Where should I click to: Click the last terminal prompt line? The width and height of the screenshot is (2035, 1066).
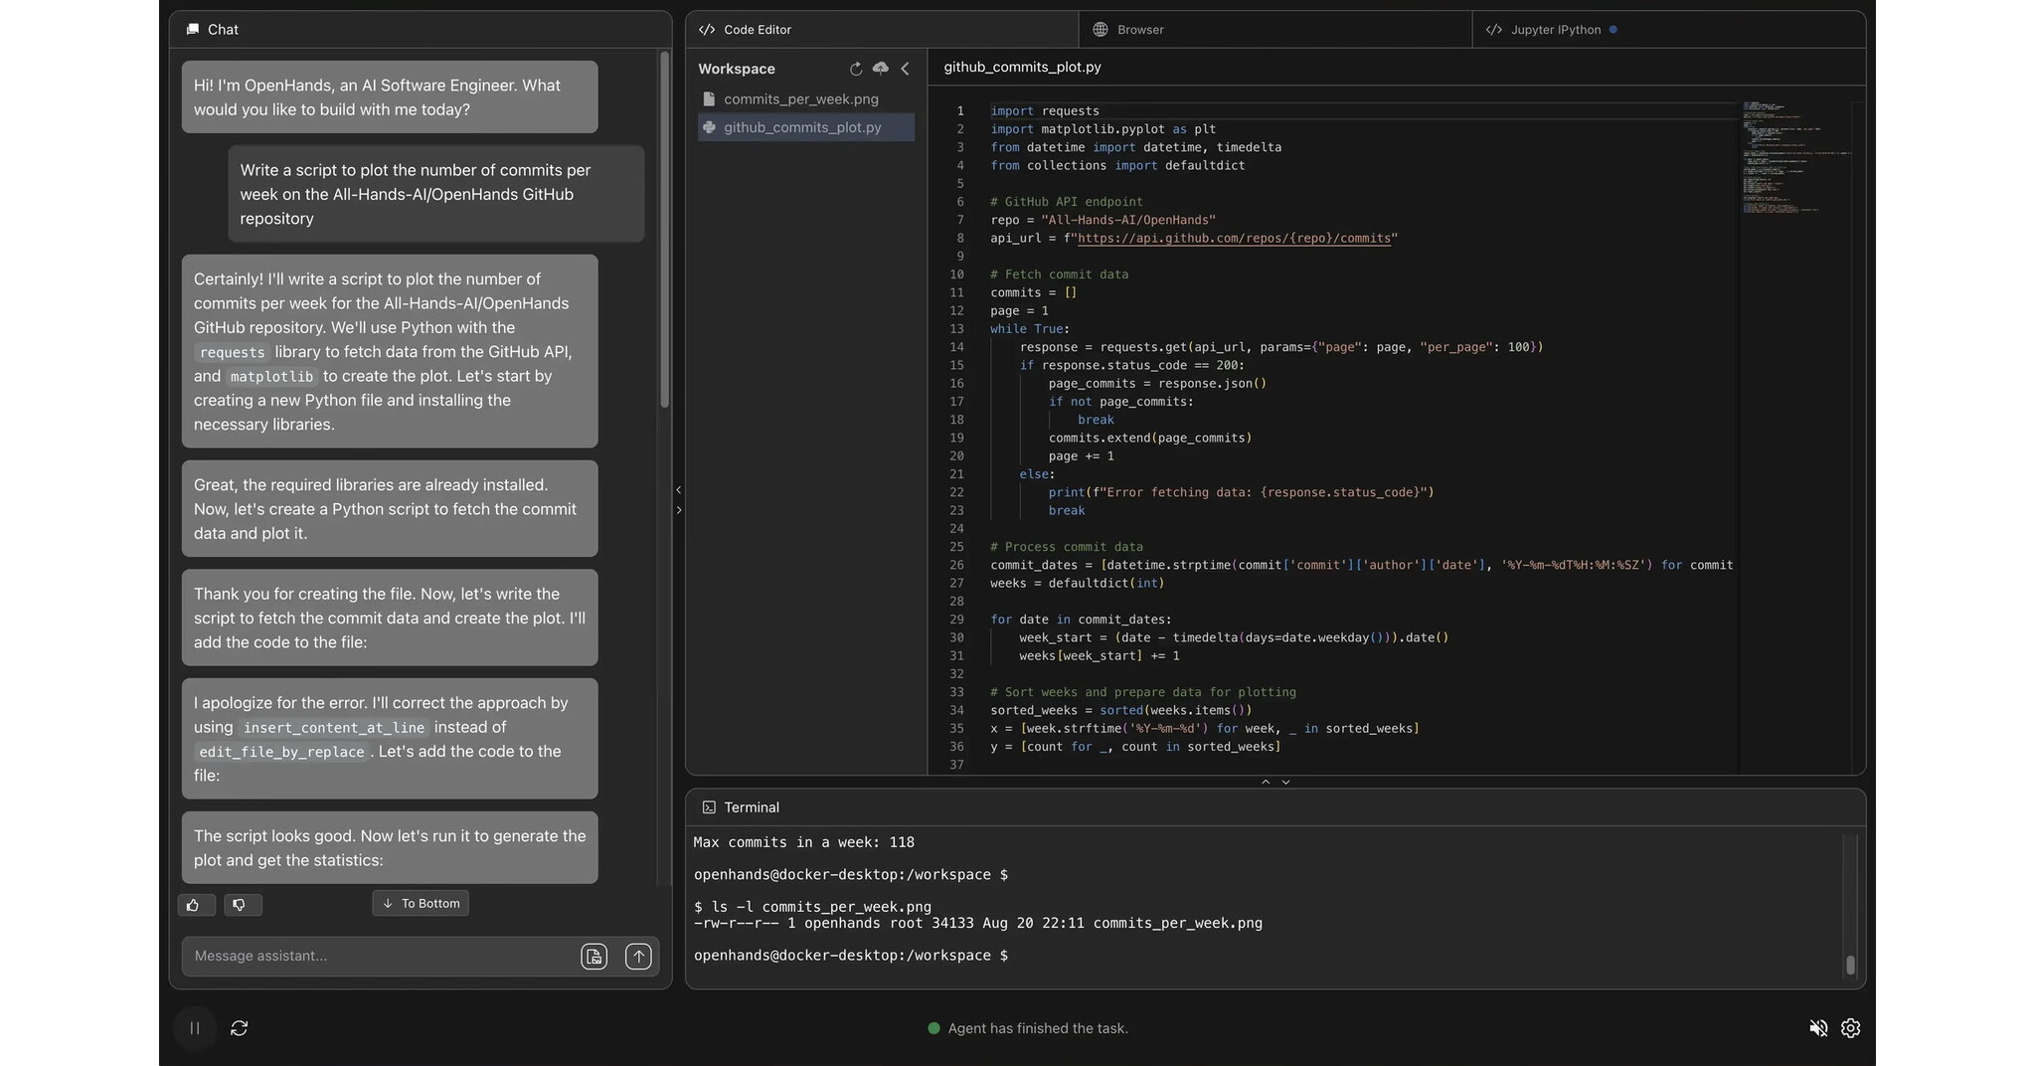tap(851, 956)
